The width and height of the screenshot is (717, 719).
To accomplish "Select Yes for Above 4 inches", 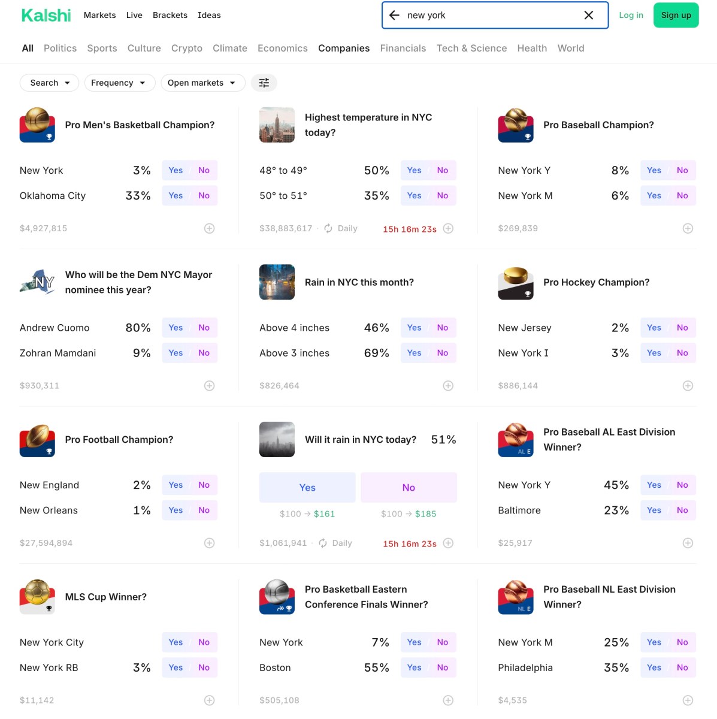I will [x=415, y=328].
